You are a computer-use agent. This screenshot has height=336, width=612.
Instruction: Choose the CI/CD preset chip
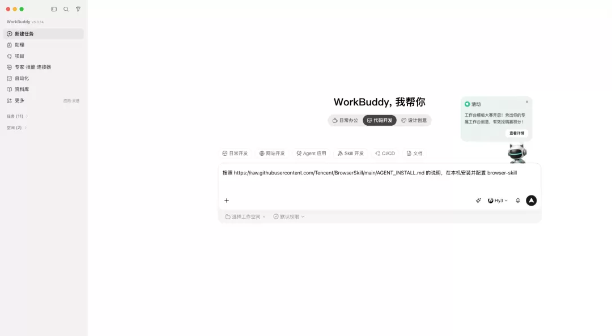tap(385, 154)
